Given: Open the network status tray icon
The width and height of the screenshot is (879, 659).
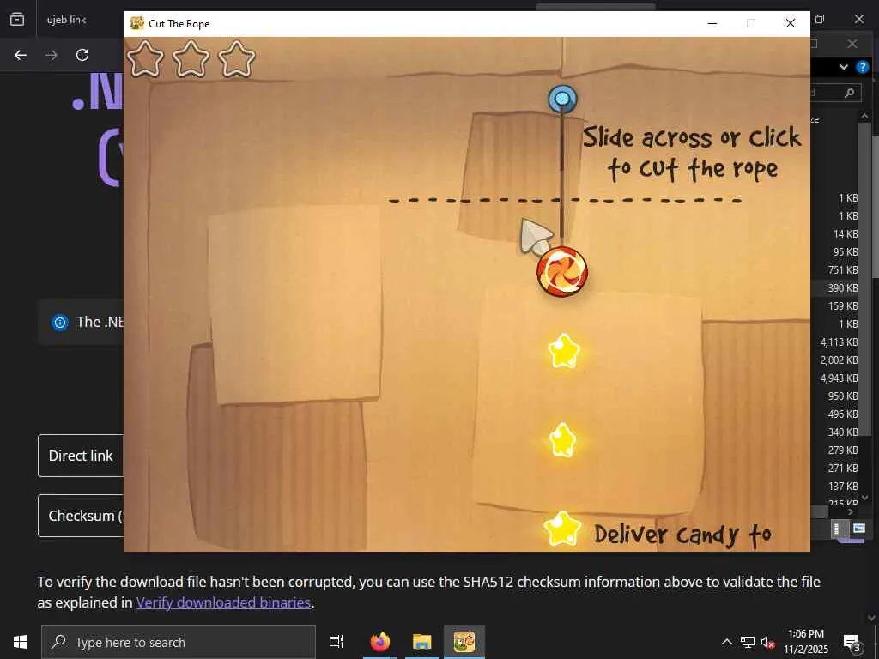Looking at the screenshot, I should click(748, 642).
